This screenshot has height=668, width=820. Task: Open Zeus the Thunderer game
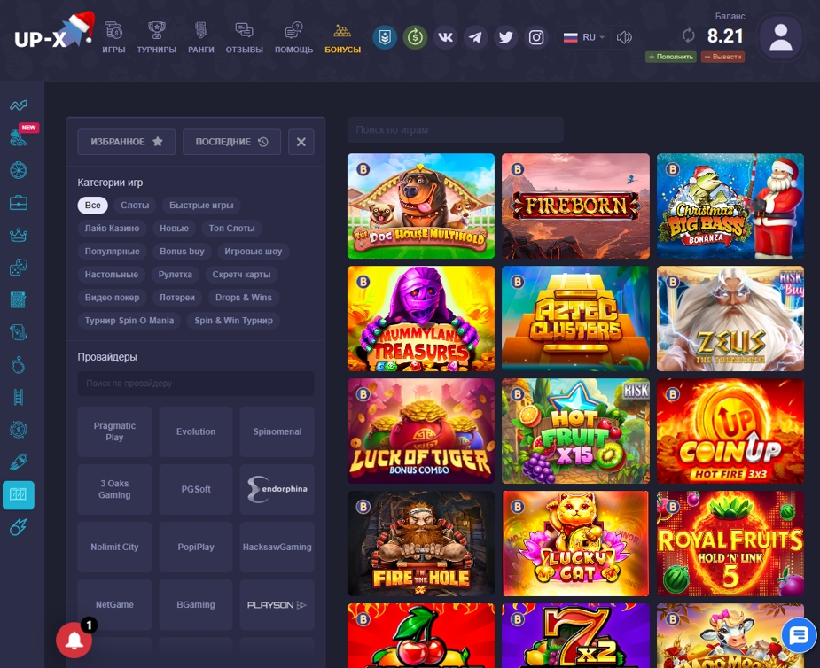(730, 318)
